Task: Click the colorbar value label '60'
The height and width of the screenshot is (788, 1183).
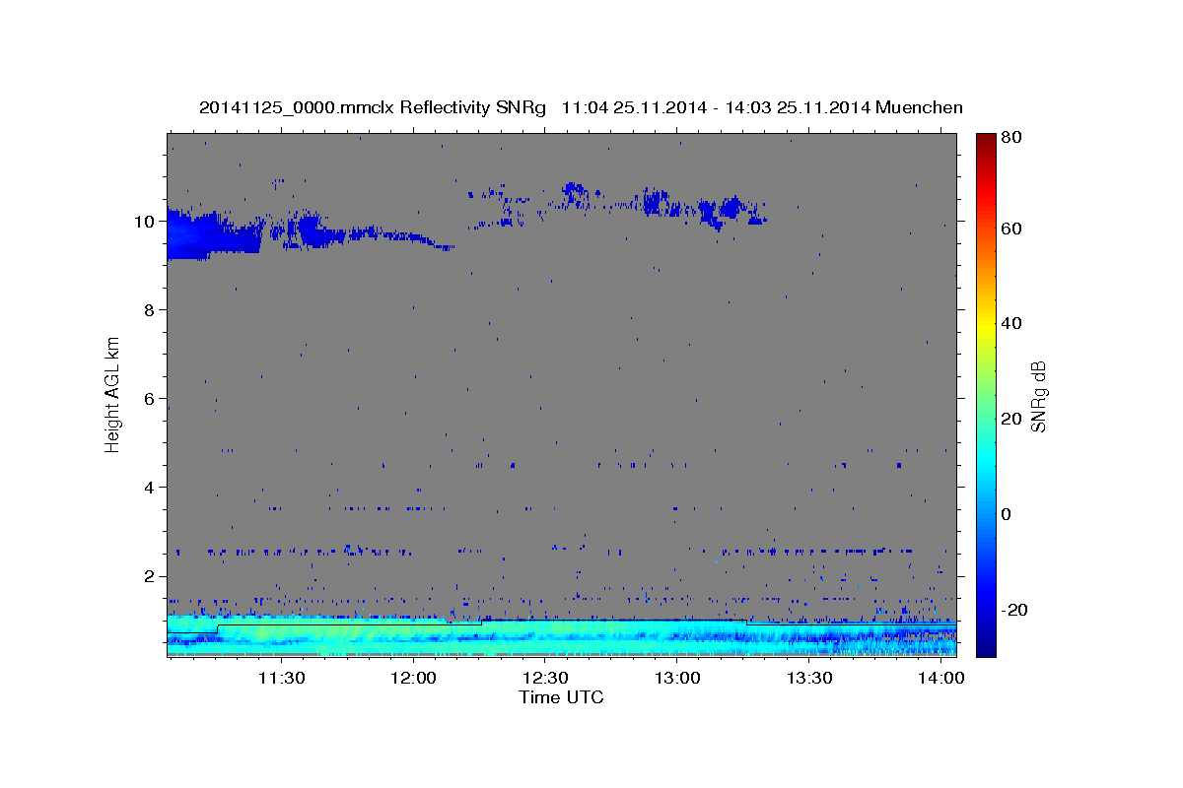Action: 1010,229
